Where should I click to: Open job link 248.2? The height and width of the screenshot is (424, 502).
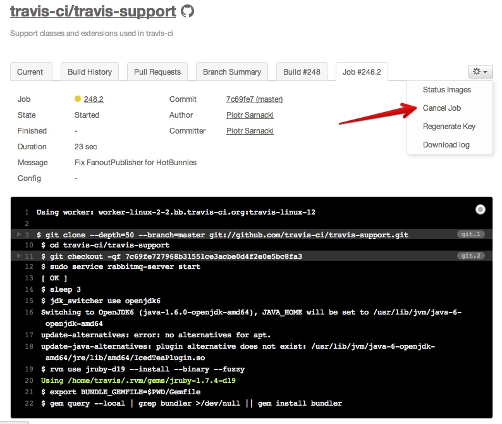click(94, 99)
